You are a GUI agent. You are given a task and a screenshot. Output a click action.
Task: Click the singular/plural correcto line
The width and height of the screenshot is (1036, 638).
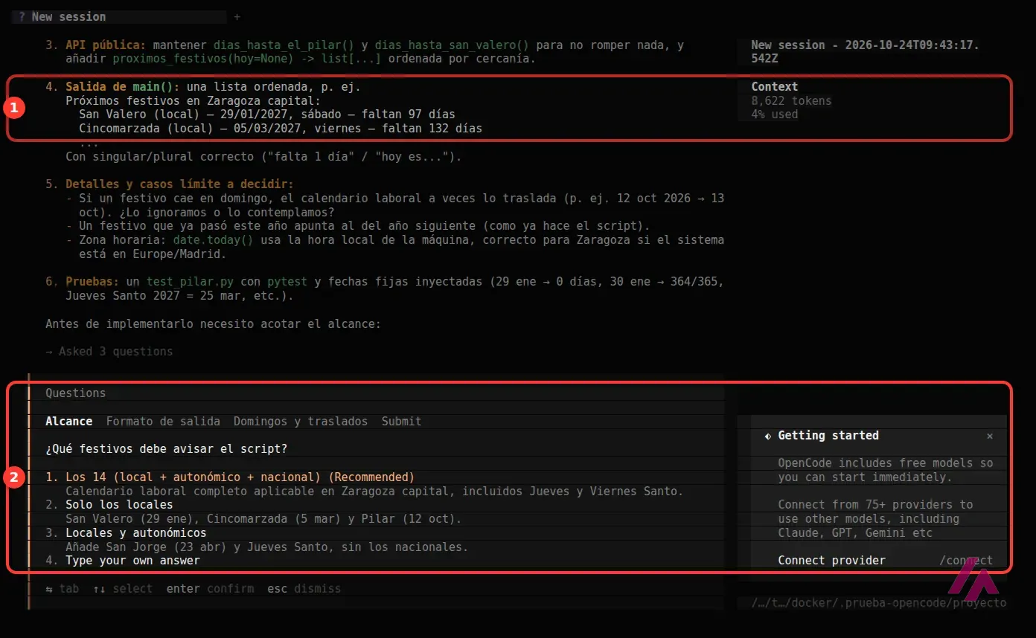tap(263, 156)
